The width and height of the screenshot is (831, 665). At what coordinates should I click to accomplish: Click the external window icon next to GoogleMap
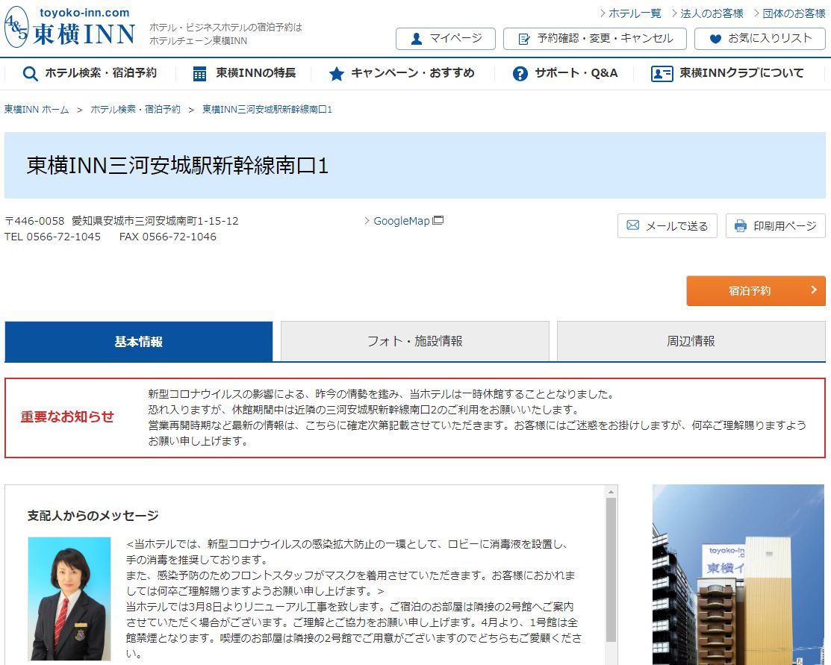click(438, 220)
